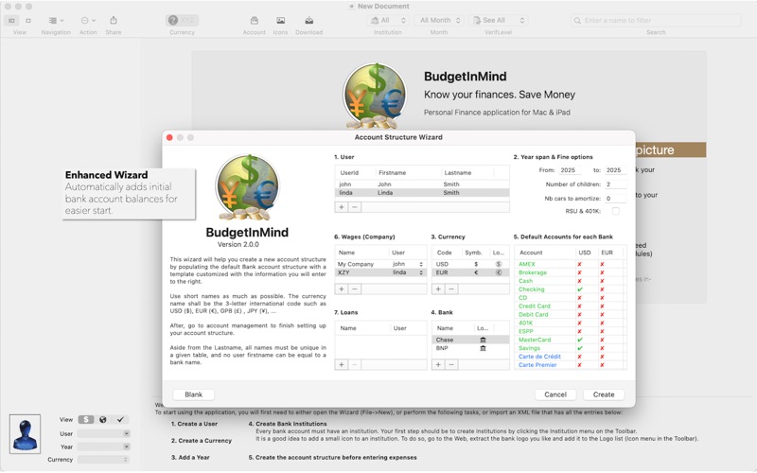Toggle EUR for Carte de Crédit account
This screenshot has width=757, height=473.
[x=602, y=357]
